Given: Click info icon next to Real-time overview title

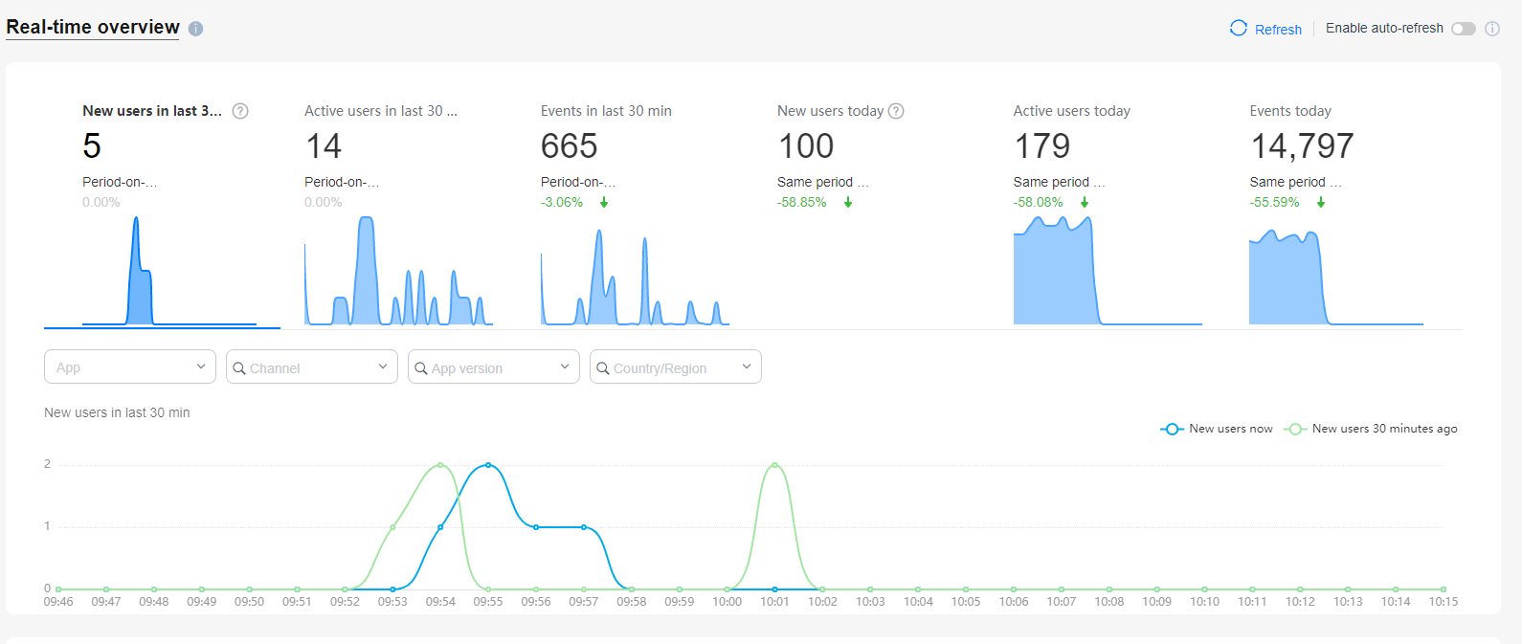Looking at the screenshot, I should click(x=195, y=29).
